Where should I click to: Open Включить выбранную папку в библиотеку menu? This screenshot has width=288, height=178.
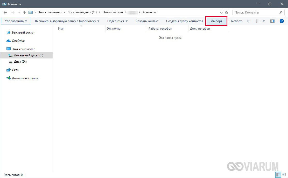pyautogui.click(x=67, y=21)
